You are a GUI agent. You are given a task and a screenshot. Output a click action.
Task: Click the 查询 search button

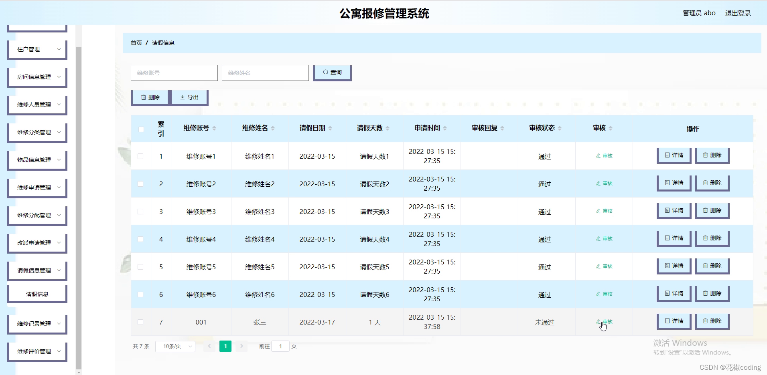click(332, 73)
